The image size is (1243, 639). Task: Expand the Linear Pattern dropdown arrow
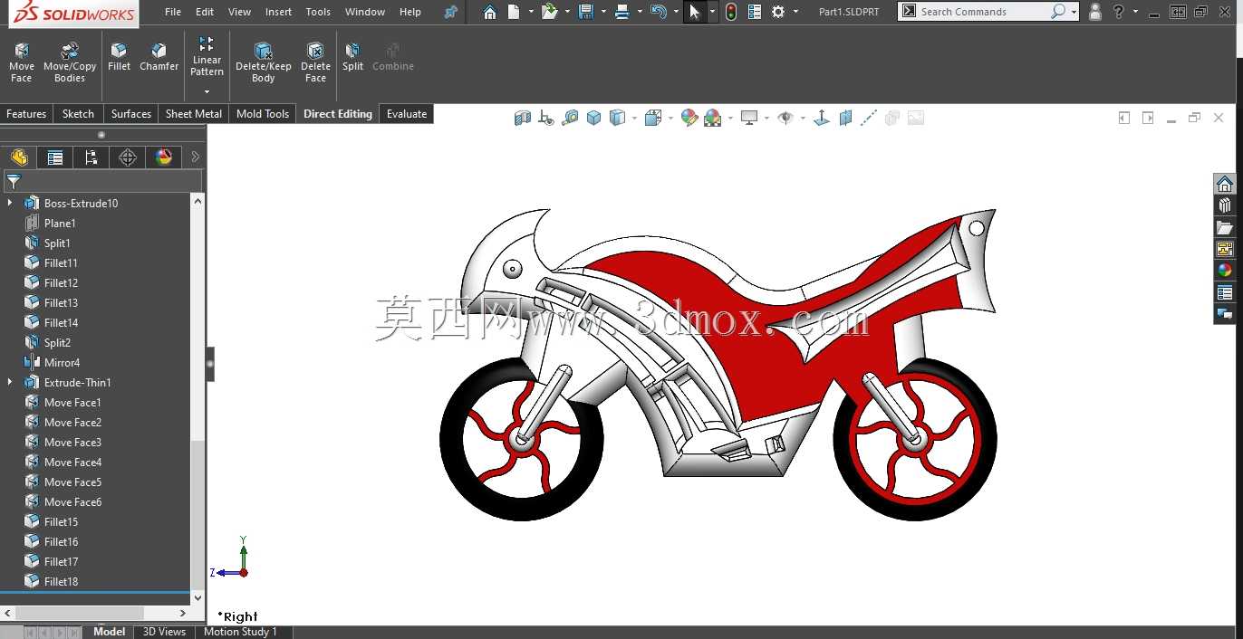click(x=207, y=91)
